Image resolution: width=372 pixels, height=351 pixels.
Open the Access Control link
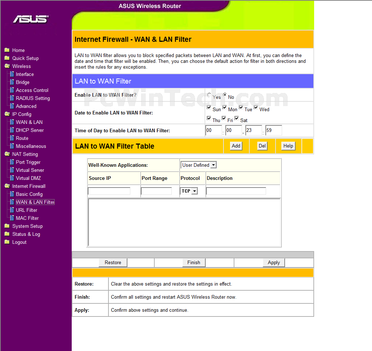point(32,90)
